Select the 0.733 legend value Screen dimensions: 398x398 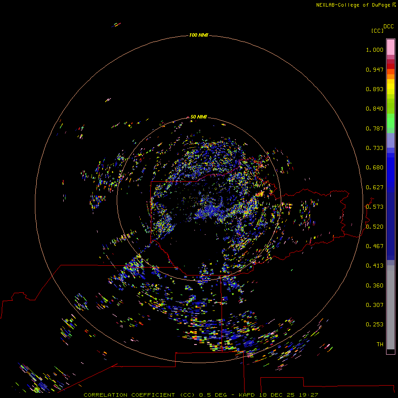click(375, 148)
